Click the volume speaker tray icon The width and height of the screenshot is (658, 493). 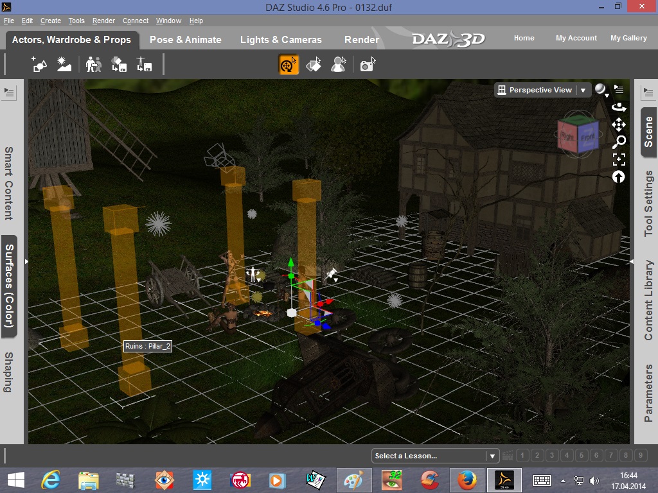pos(594,480)
